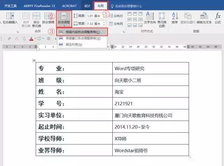The height and width of the screenshot is (166, 224).
Task: Open rows and columns dialog launcher
Action: [x=17, y=32]
